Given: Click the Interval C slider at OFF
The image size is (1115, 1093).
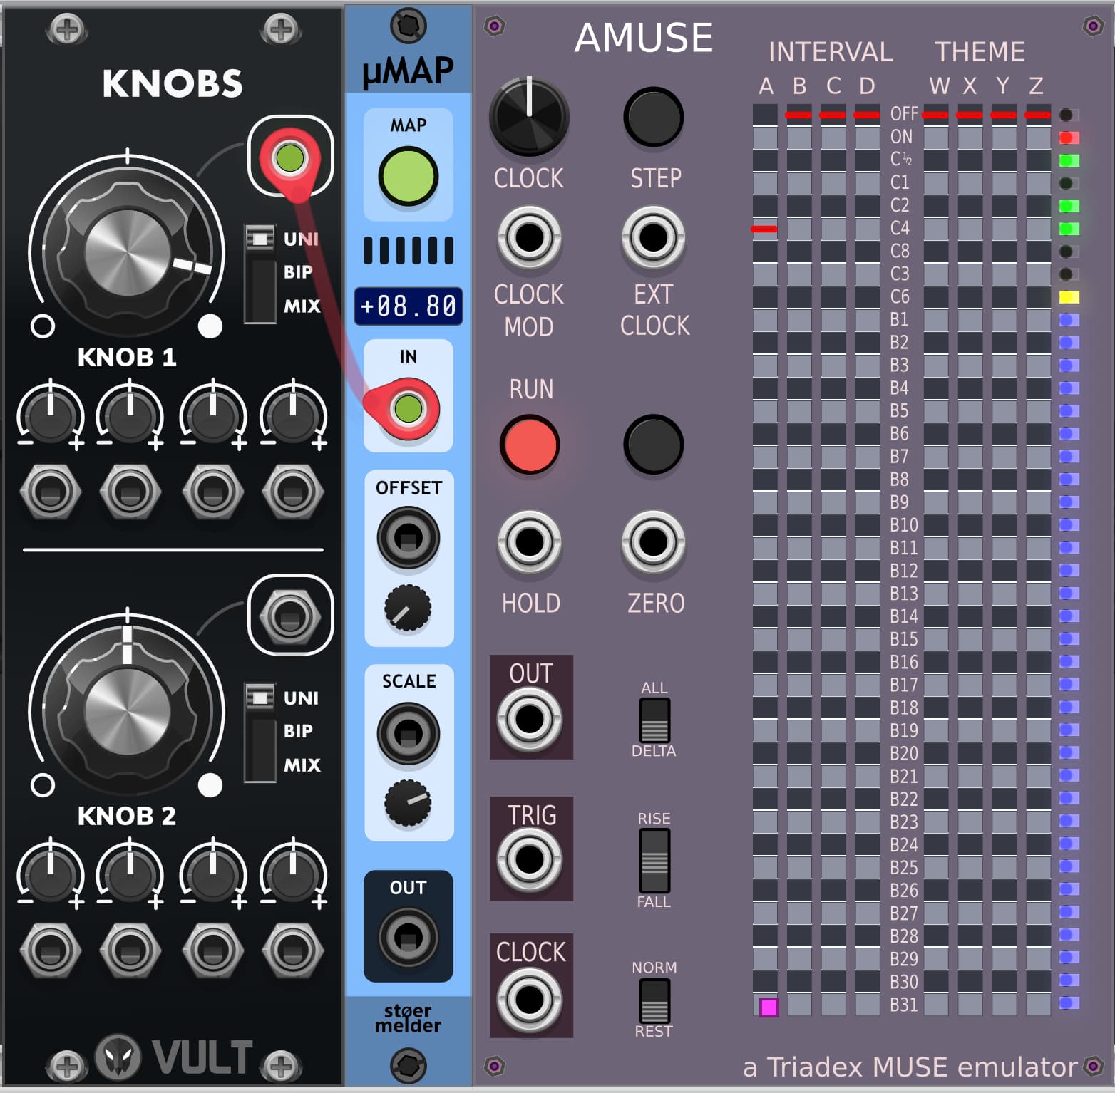Looking at the screenshot, I should pyautogui.click(x=833, y=115).
